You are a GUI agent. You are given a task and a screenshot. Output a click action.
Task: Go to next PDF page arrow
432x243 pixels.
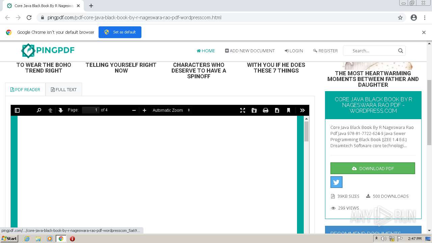[61, 110]
